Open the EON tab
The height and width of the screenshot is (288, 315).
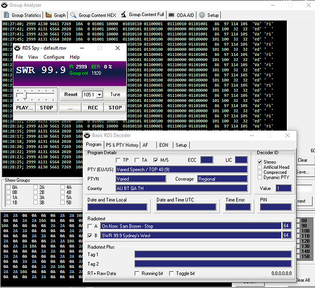click(x=164, y=145)
